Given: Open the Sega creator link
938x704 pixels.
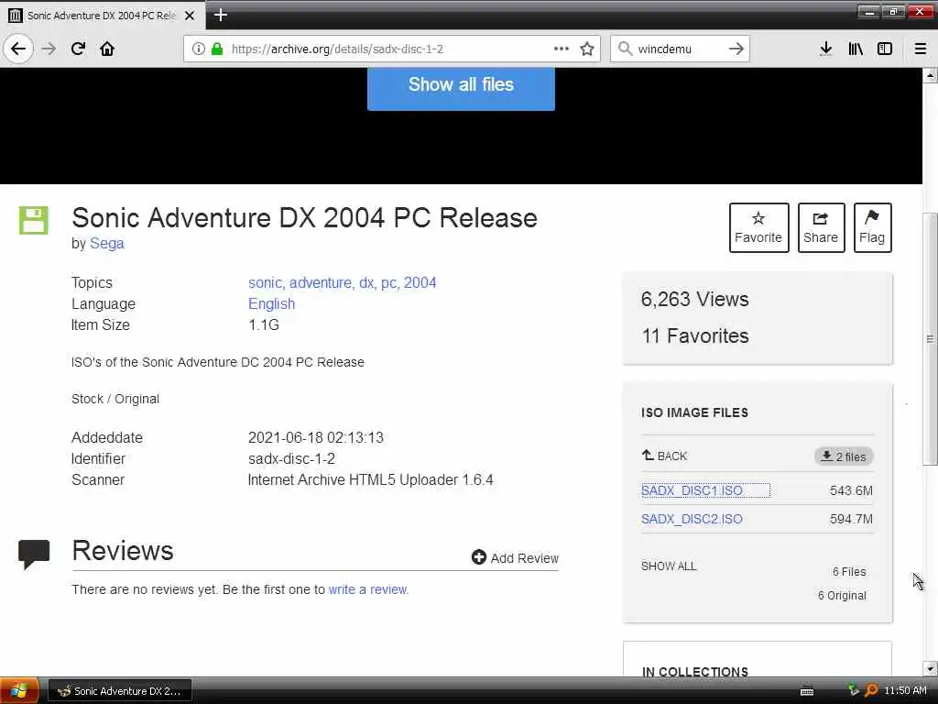Looking at the screenshot, I should point(106,244).
